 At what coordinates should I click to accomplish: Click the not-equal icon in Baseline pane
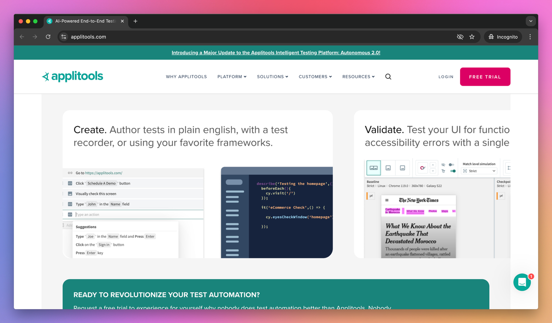coord(371,196)
